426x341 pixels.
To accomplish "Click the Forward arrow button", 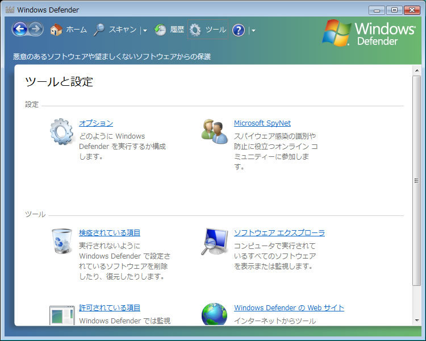I will coord(36,30).
